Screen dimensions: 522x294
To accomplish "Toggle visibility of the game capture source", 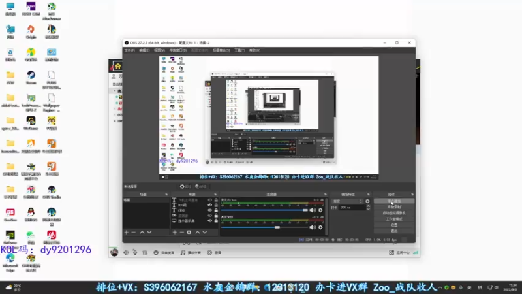I will pos(209,216).
